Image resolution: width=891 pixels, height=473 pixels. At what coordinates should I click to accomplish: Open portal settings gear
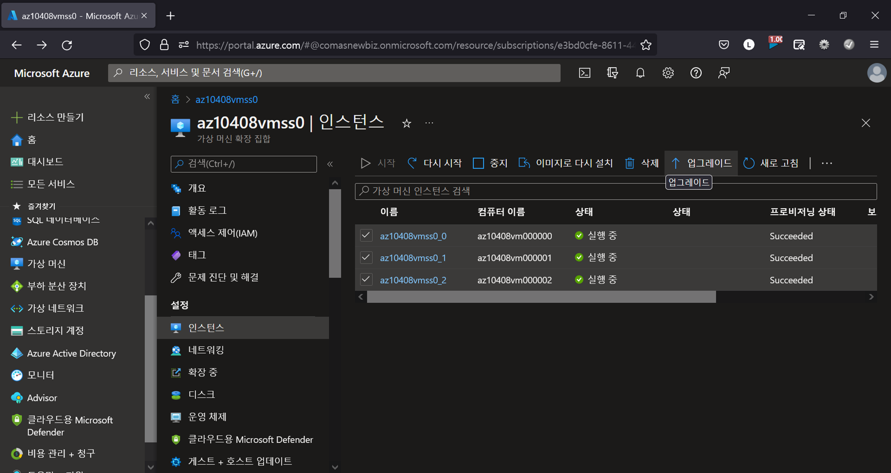668,73
